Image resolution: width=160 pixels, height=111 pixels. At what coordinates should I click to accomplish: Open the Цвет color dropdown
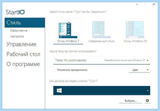click(x=139, y=70)
